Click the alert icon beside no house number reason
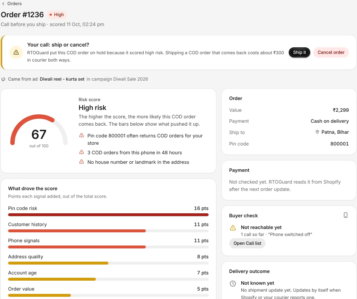 [82, 162]
